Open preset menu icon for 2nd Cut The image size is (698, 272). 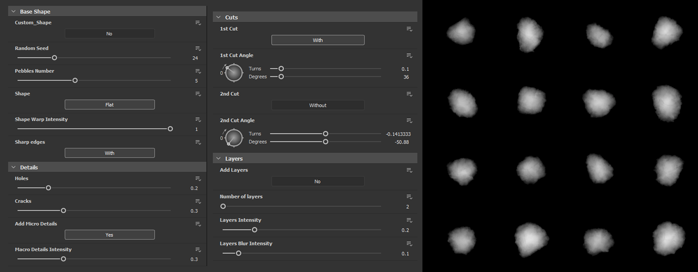tap(409, 94)
